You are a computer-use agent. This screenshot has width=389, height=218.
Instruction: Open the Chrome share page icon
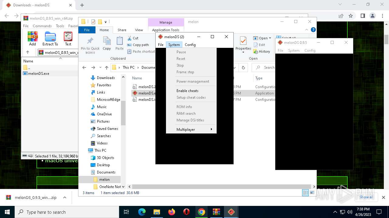pyautogui.click(x=341, y=16)
